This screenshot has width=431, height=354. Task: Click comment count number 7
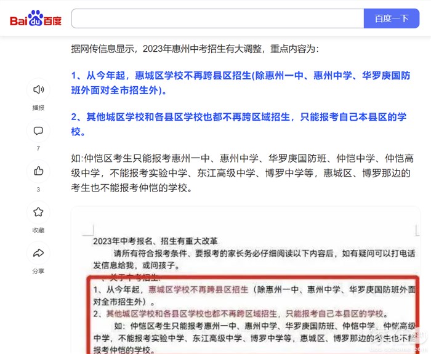click(x=38, y=148)
